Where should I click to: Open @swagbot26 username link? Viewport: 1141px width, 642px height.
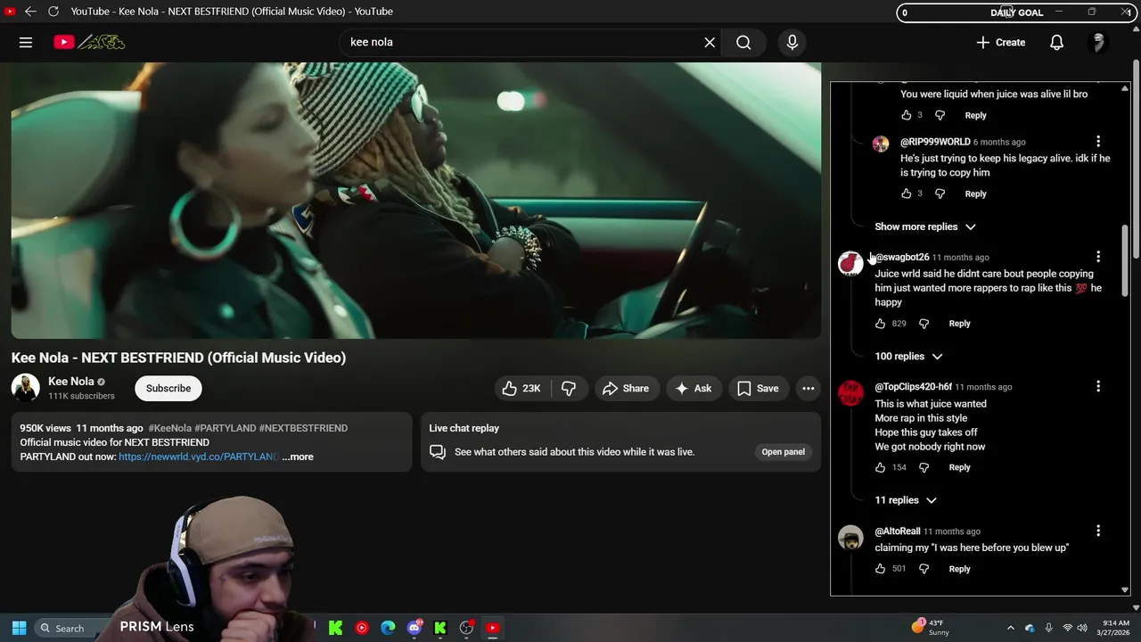(x=902, y=257)
